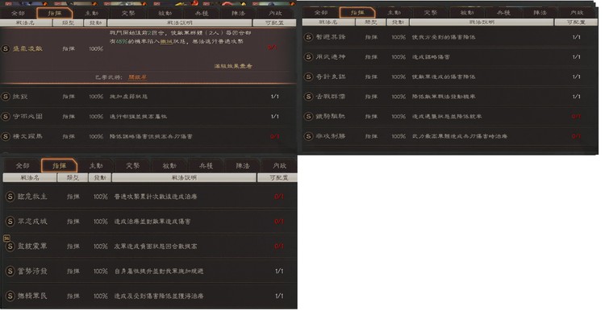Open 滿級效果查看 link under 盛氣凌敵
The image size is (605, 311).
233,66
